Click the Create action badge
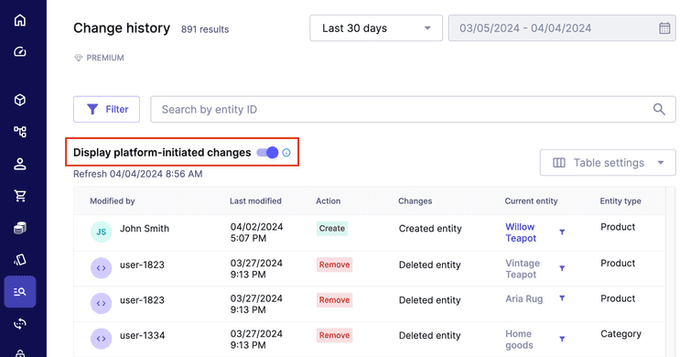This screenshot has height=357, width=690. click(332, 229)
